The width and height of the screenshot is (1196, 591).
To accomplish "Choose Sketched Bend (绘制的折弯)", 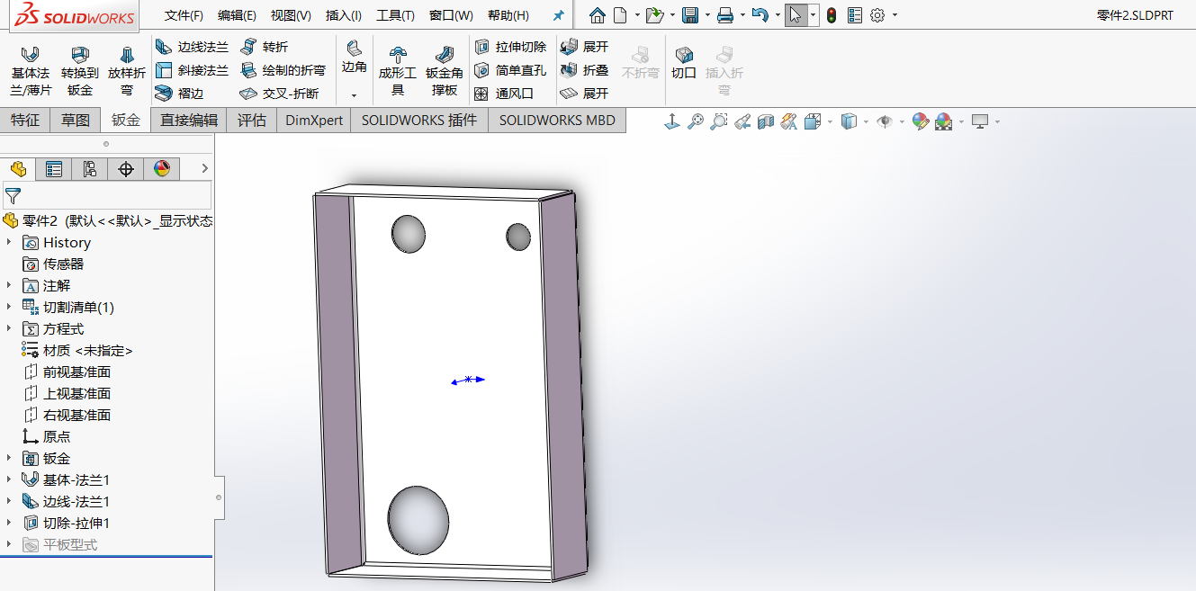I will [x=283, y=70].
